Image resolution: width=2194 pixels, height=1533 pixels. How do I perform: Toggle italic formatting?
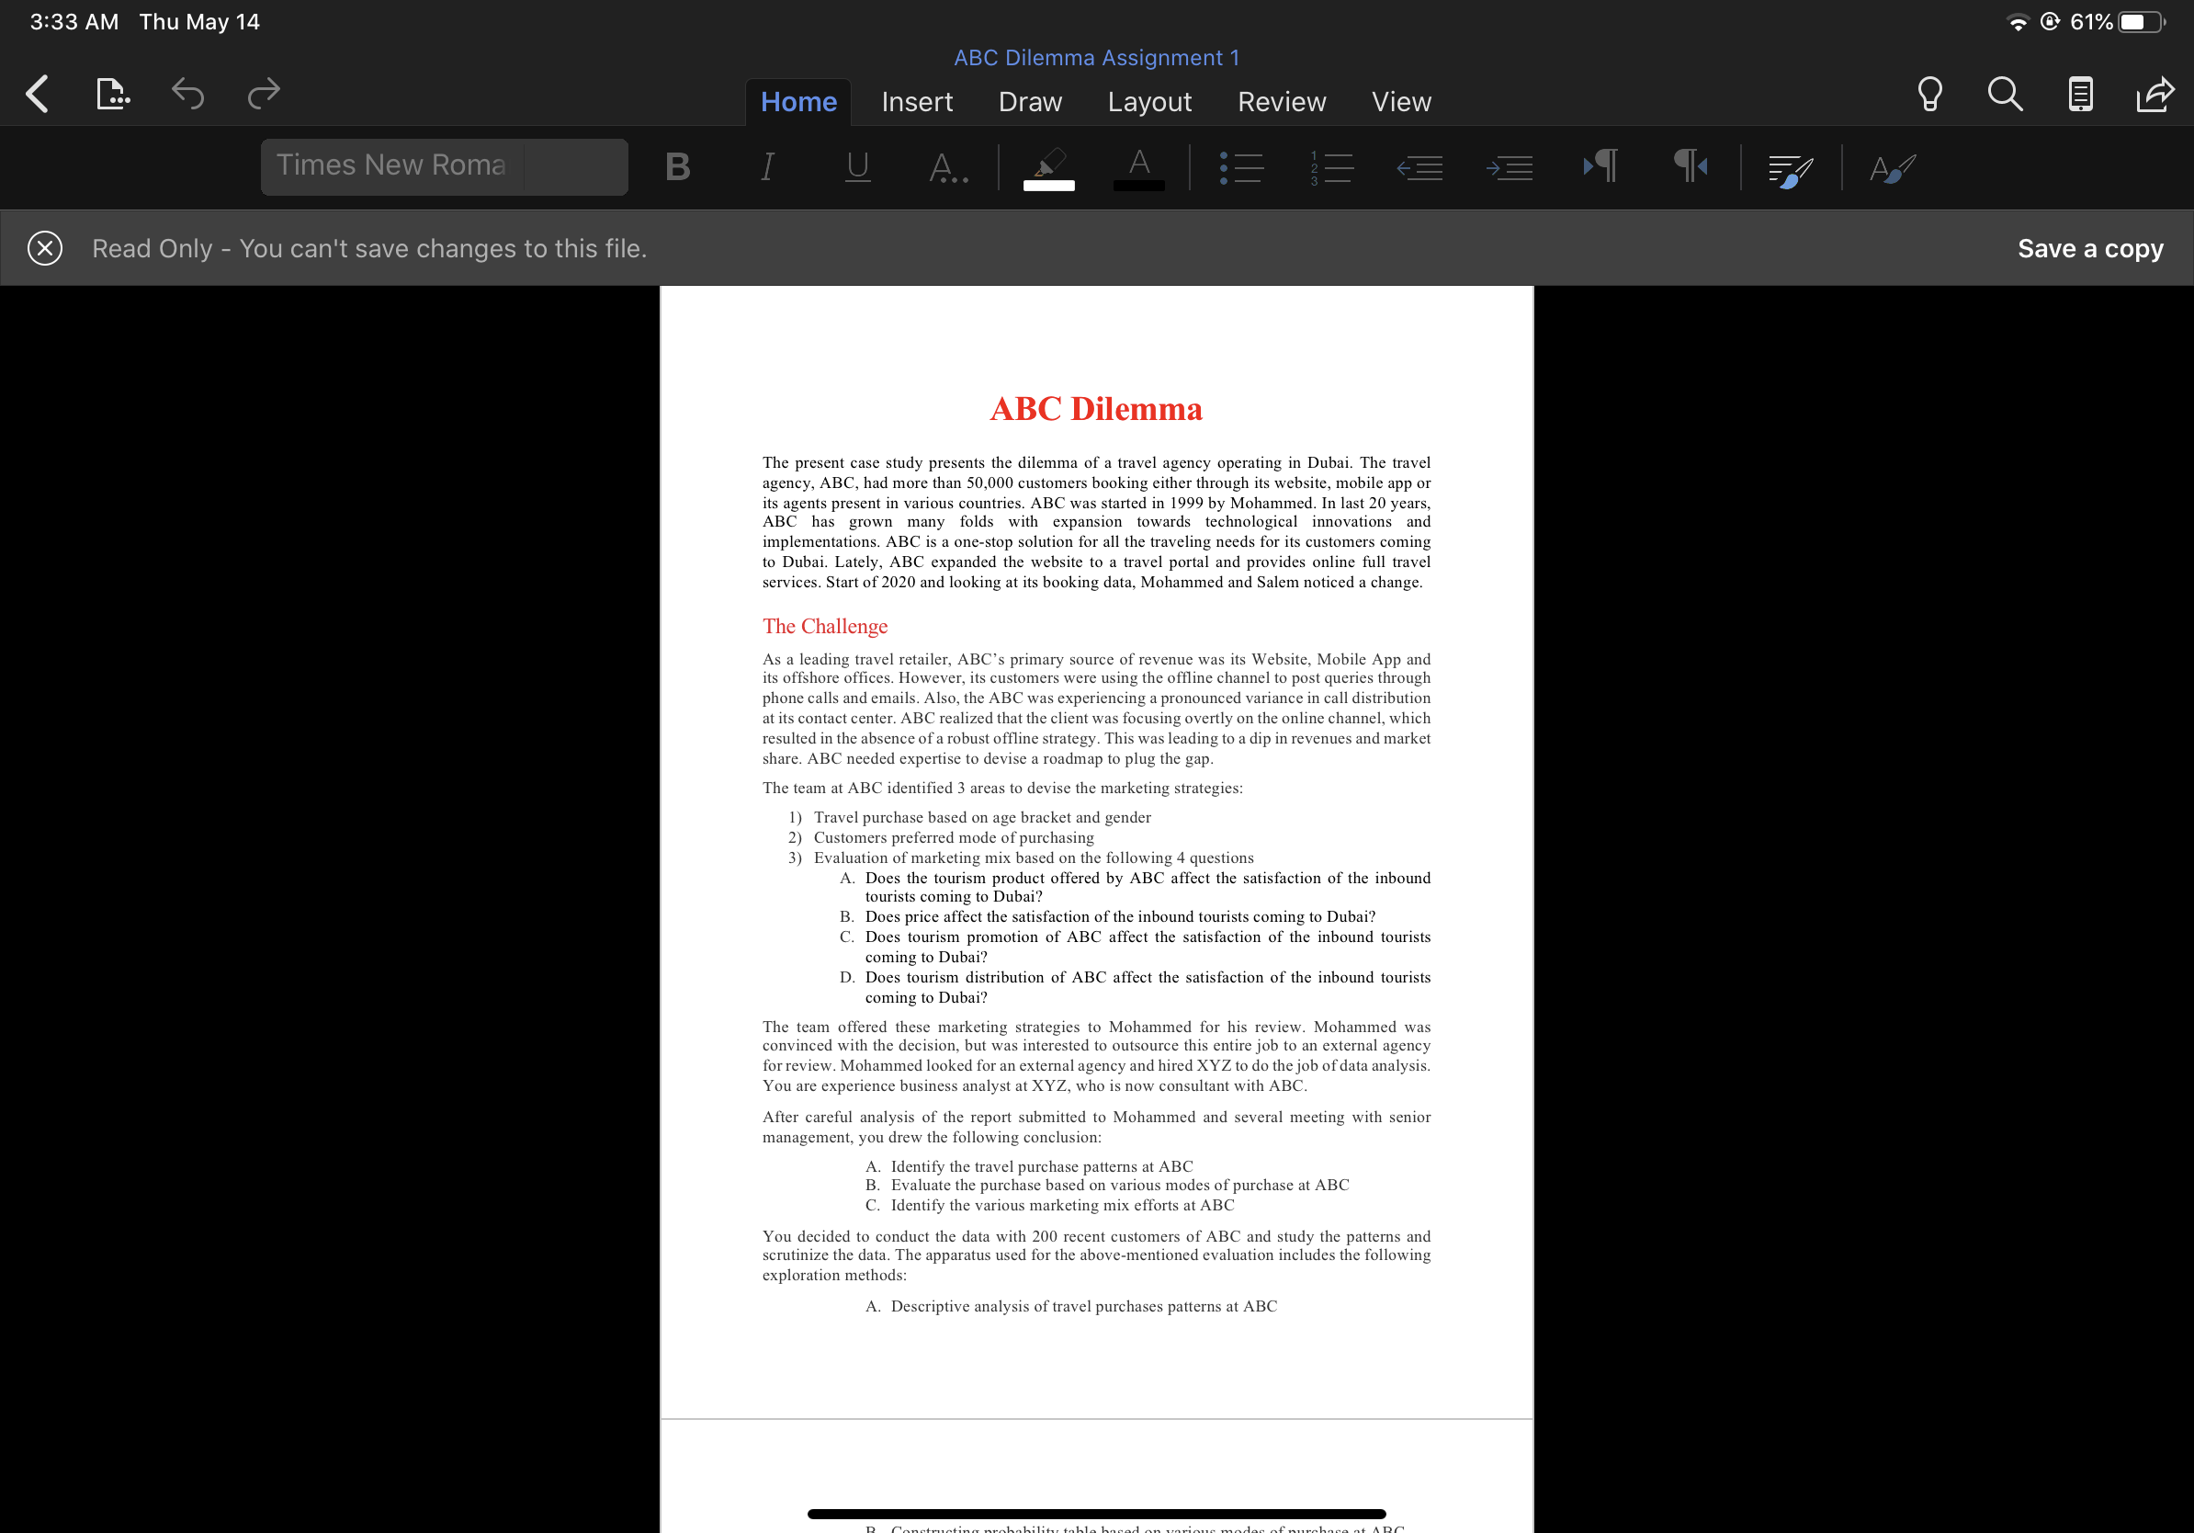coord(765,166)
